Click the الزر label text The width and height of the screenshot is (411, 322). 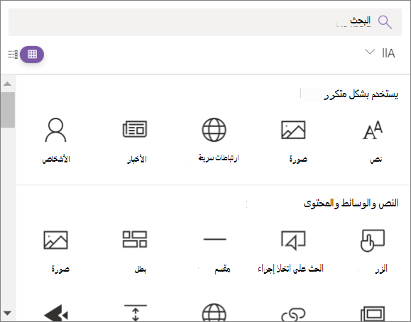coord(381,269)
